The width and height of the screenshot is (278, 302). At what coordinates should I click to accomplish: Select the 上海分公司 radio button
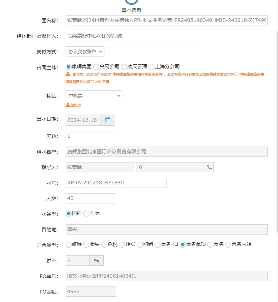(x=152, y=66)
